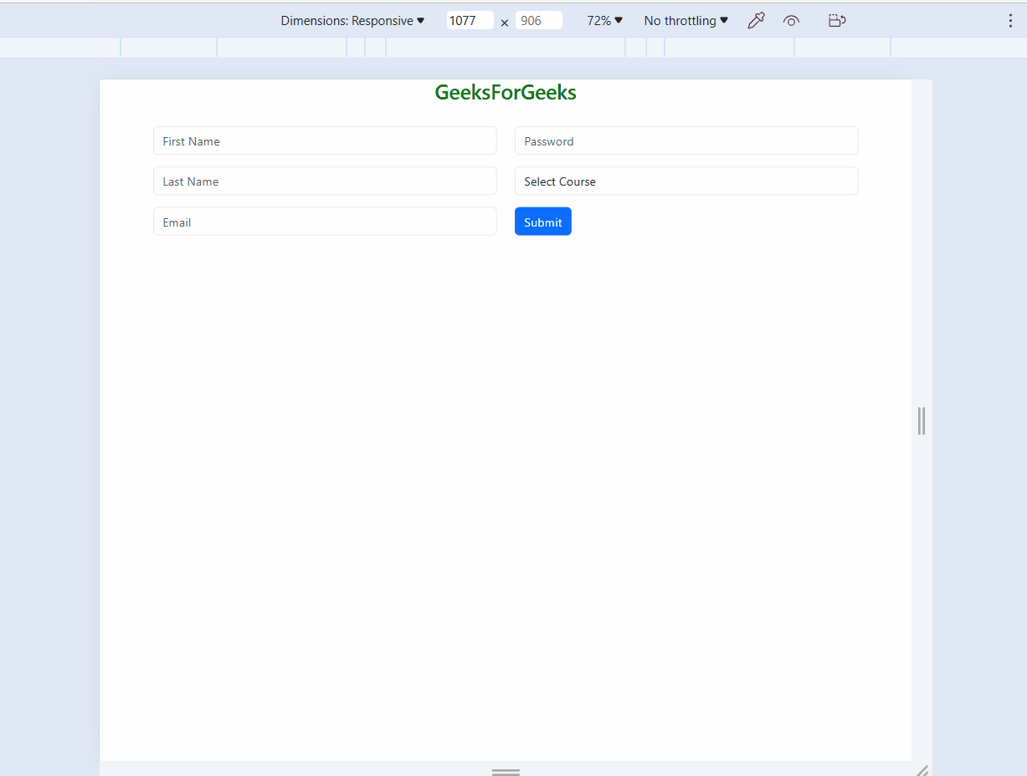This screenshot has width=1027, height=776.
Task: Click the GeeksForGeeks heading text
Action: coord(506,93)
